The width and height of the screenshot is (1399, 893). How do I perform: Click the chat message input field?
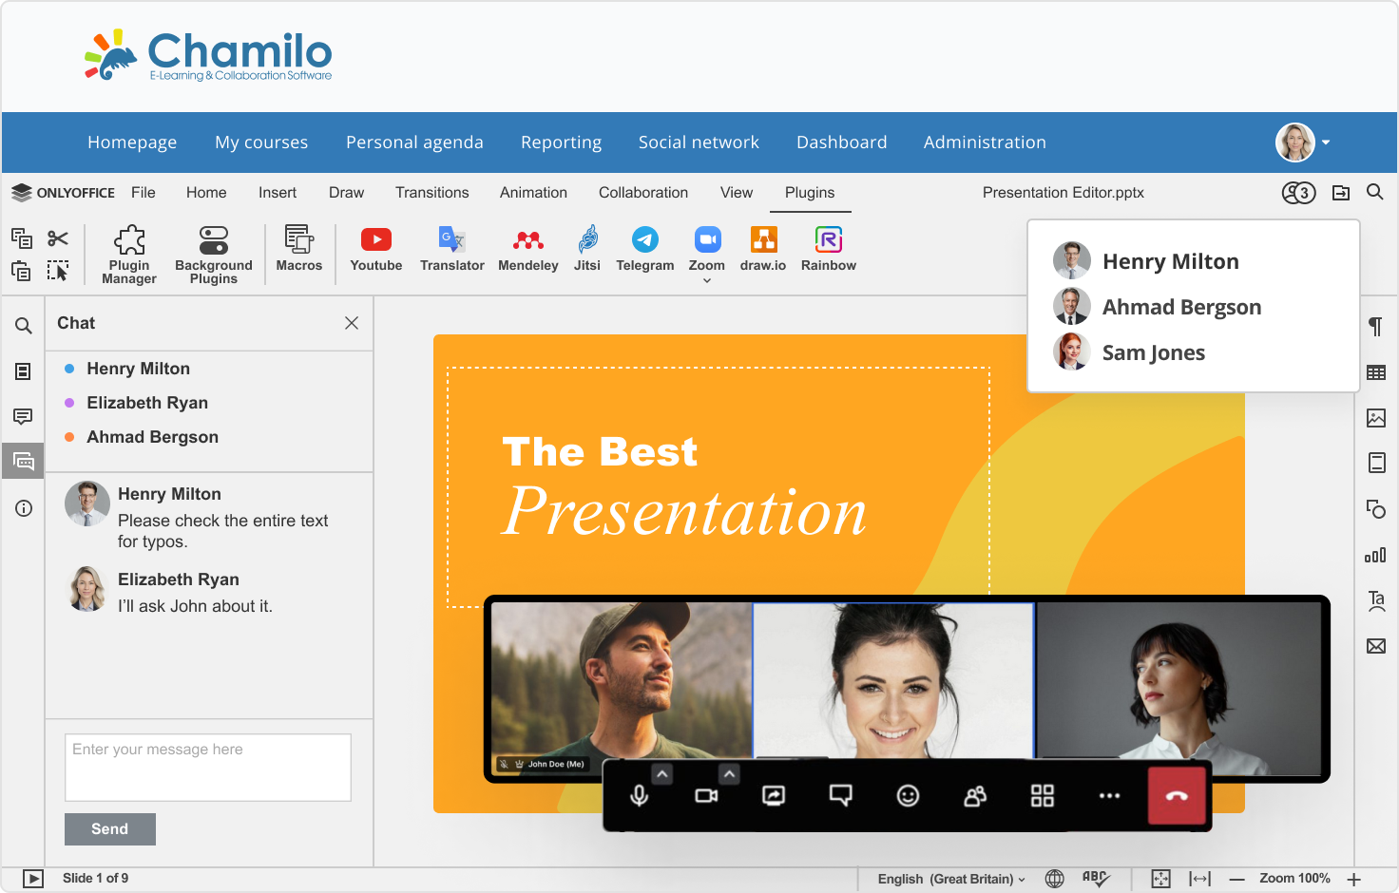coord(208,768)
